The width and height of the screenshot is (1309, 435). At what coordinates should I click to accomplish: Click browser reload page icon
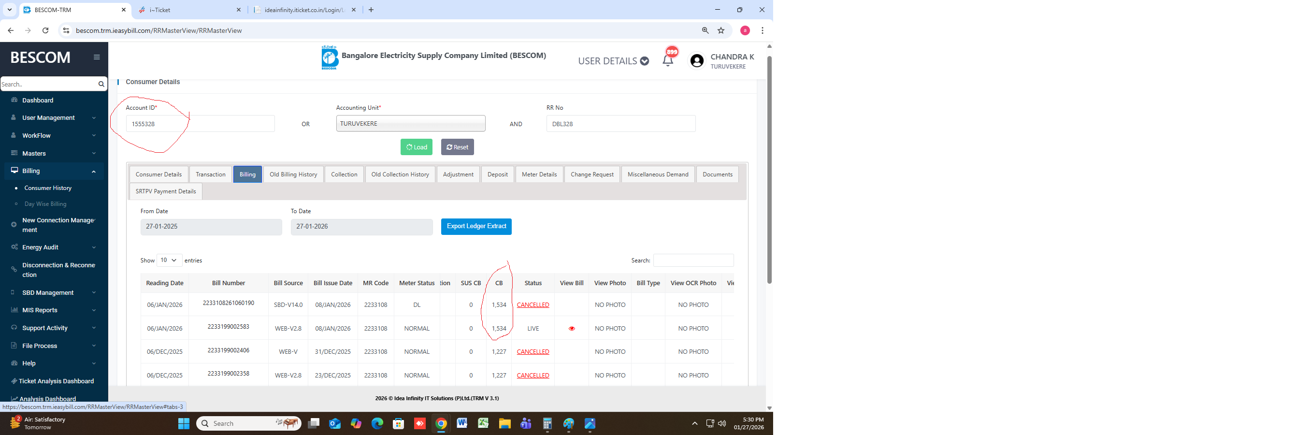tap(45, 30)
